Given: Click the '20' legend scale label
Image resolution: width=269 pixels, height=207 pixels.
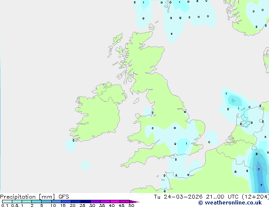Looking at the screenshot, I should 73,205.
